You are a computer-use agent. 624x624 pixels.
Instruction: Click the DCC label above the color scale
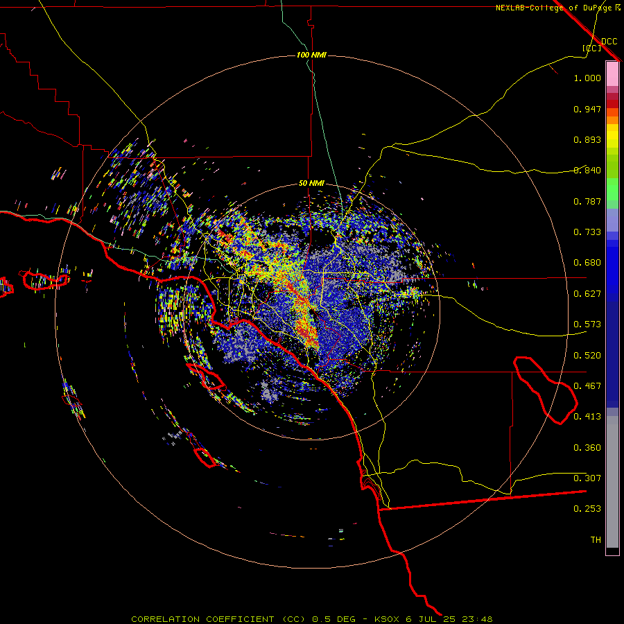[x=609, y=42]
